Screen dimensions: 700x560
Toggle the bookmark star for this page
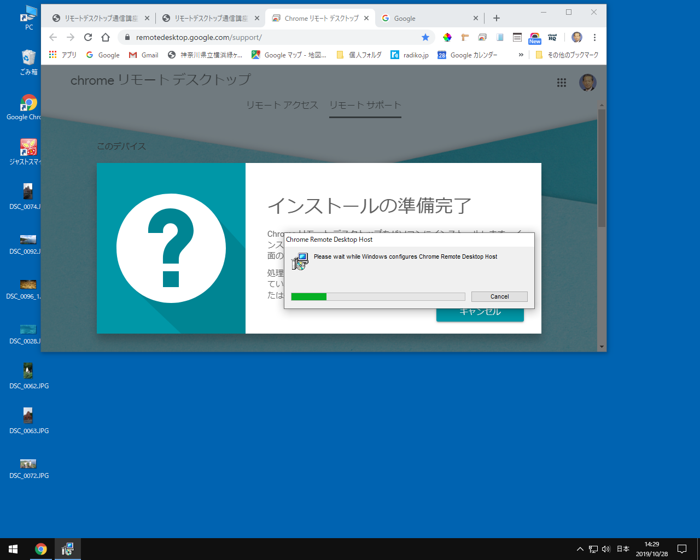click(x=425, y=37)
